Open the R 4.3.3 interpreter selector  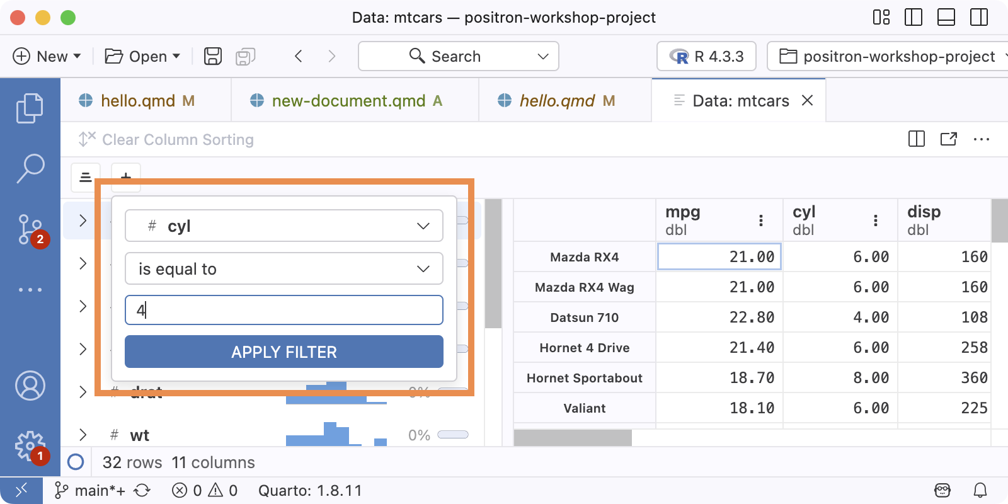pyautogui.click(x=707, y=56)
